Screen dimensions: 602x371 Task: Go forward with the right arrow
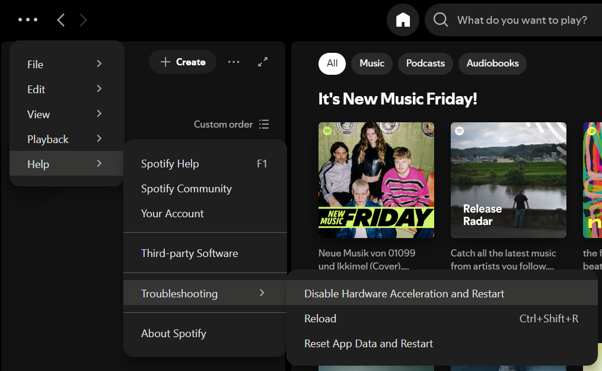click(x=83, y=20)
